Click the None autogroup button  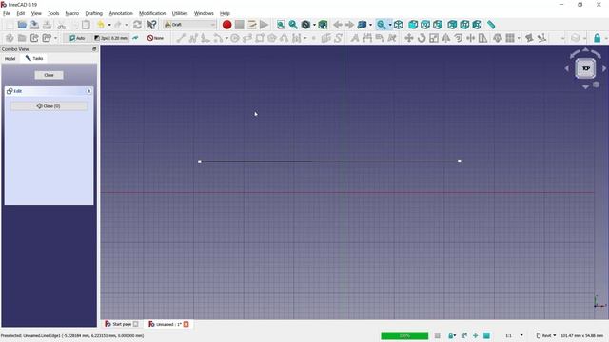click(155, 38)
